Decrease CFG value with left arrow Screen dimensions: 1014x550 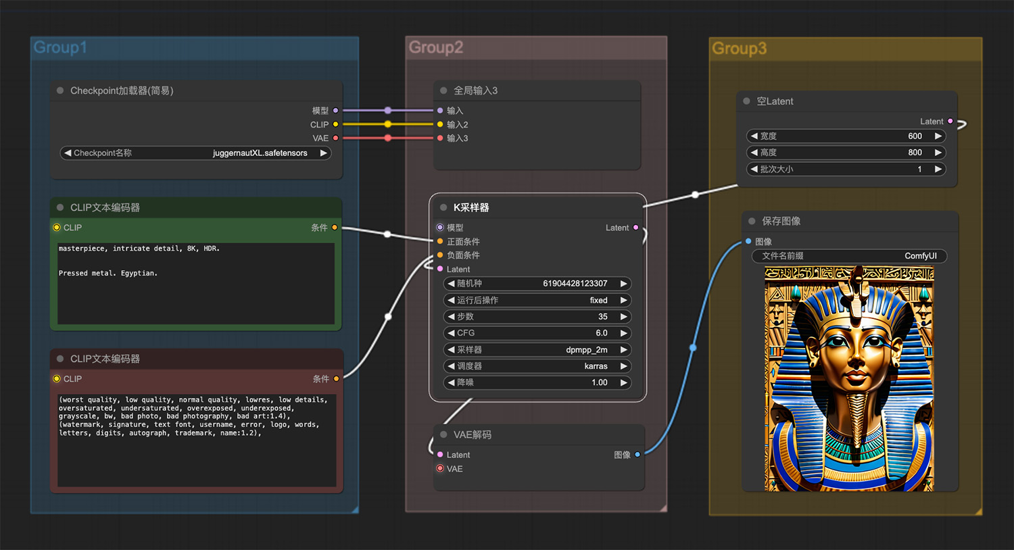click(x=452, y=333)
